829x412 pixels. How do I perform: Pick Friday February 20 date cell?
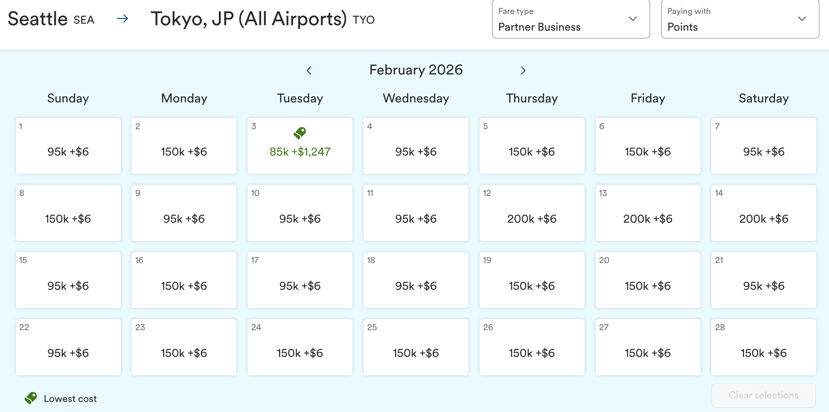(648, 280)
